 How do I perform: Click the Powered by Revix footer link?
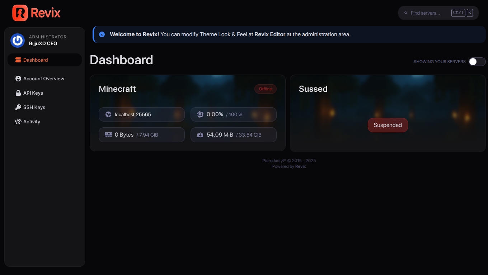click(289, 166)
